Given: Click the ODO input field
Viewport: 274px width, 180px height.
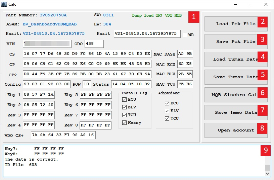Looking at the screenshot, I should tap(94, 44).
